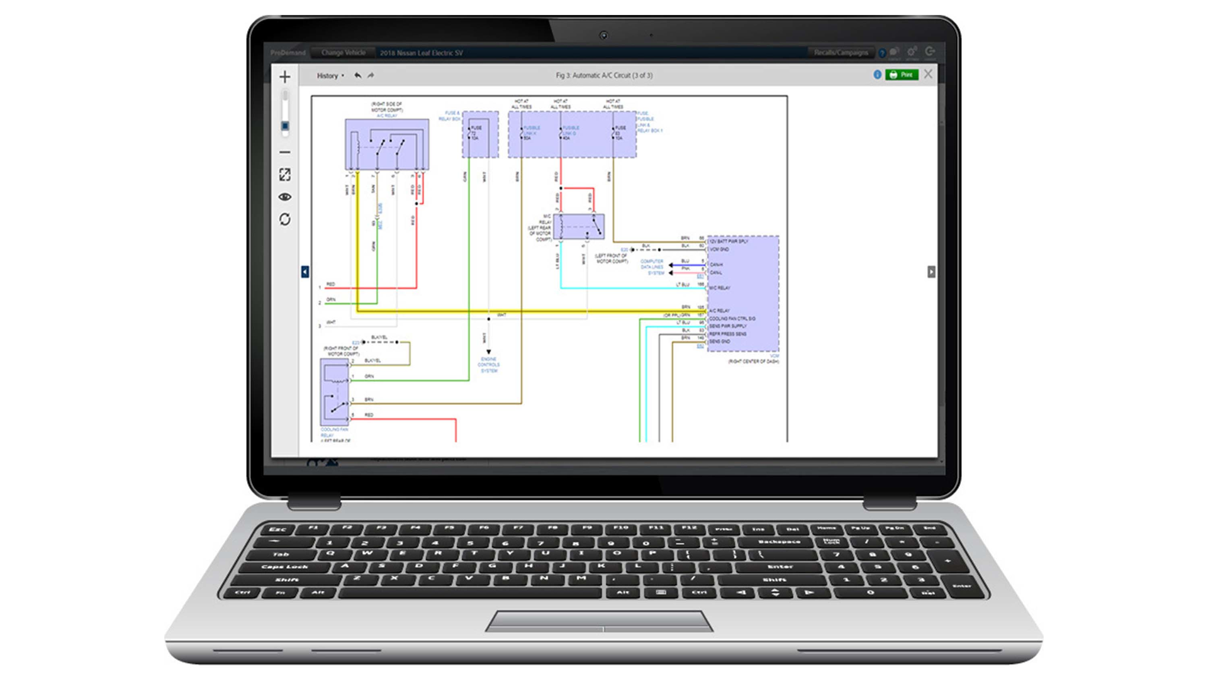The image size is (1208, 679).
Task: Click the zoom in plus icon
Action: 285,77
